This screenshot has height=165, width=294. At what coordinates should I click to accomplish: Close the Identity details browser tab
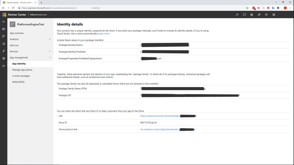point(35,3)
